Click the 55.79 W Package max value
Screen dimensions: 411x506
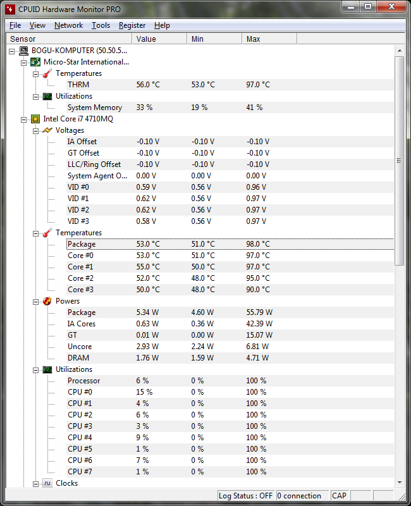click(259, 312)
